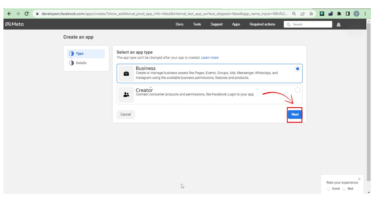Open the Chrome profile avatar
Viewport: 371px width, 208px height.
coord(356,14)
